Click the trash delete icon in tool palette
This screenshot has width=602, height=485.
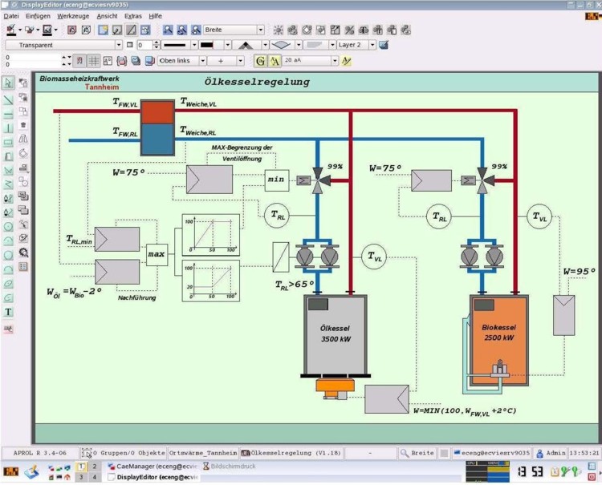23,125
